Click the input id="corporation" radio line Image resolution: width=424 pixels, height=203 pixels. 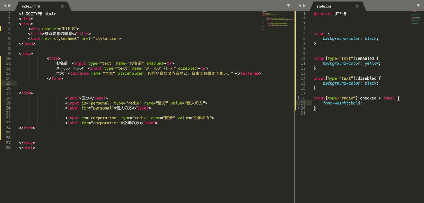pyautogui.click(x=140, y=118)
